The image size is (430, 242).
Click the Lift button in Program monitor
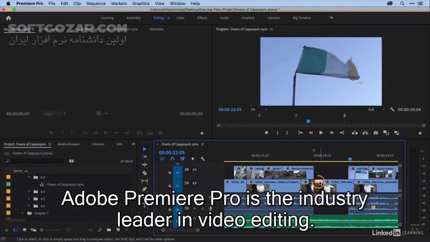pos(354,133)
